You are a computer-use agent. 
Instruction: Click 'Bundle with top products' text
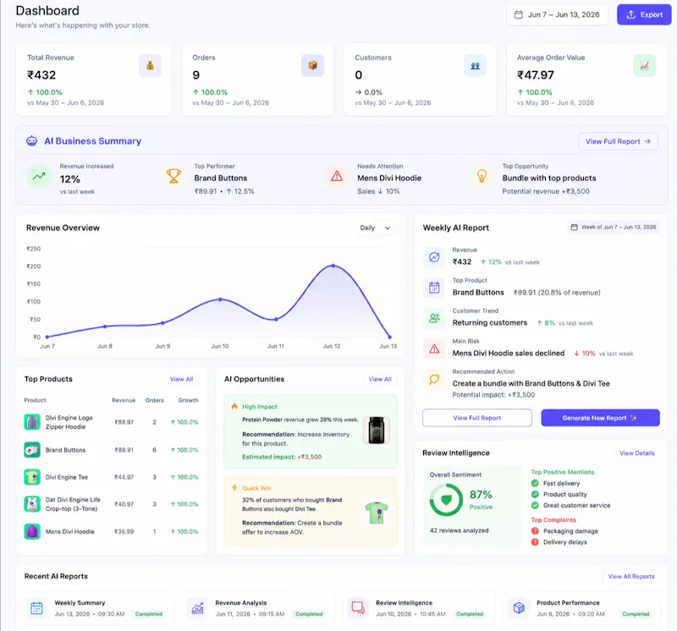tap(548, 178)
